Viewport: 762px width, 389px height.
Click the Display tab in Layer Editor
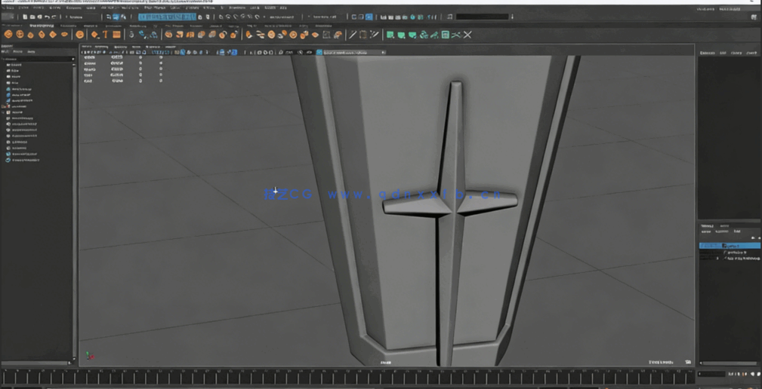pos(707,225)
